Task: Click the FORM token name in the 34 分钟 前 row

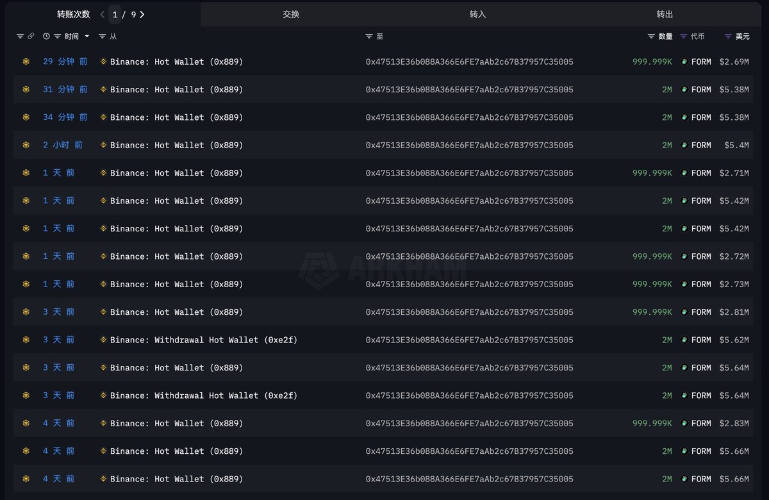Action: point(701,117)
